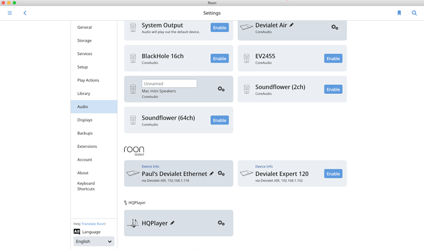The height and width of the screenshot is (249, 424).
Task: Click speaker icon of EV2455
Action: (x=246, y=58)
